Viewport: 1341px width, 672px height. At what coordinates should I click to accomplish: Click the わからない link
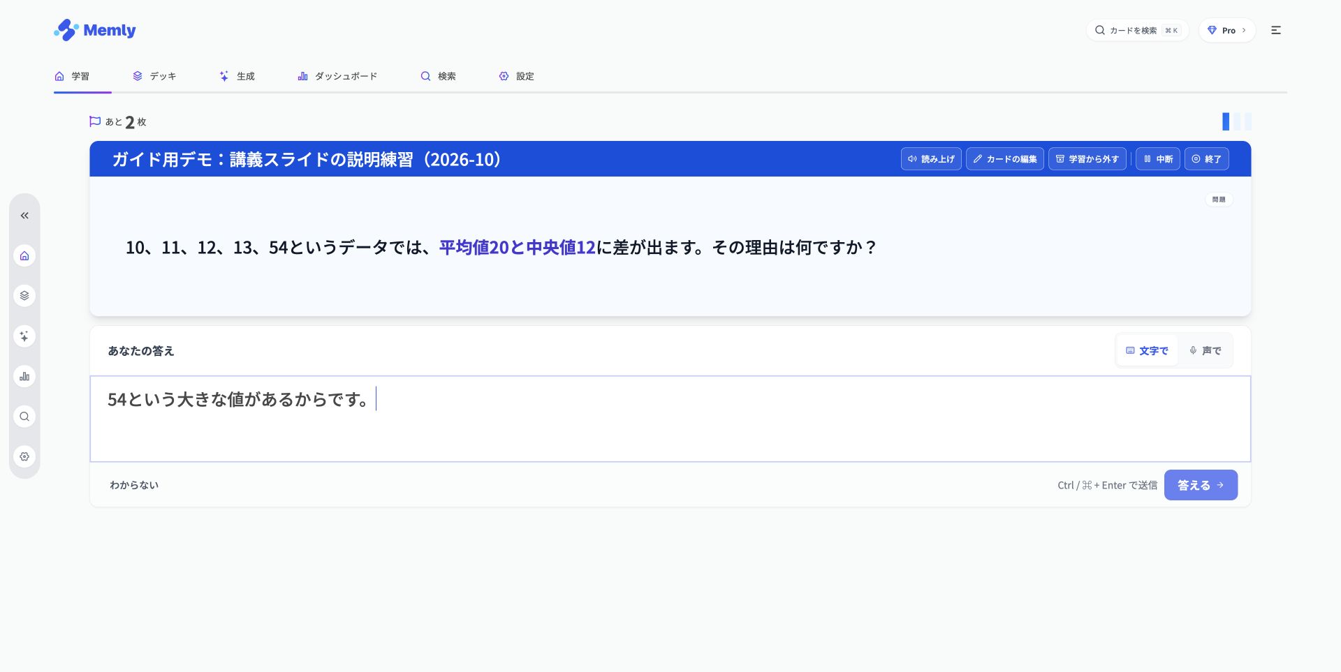[134, 485]
